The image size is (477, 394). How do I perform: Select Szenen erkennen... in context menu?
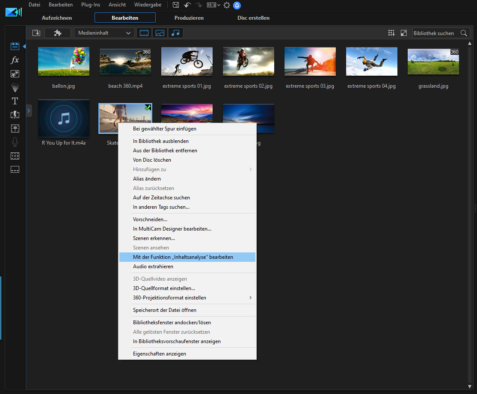(154, 238)
